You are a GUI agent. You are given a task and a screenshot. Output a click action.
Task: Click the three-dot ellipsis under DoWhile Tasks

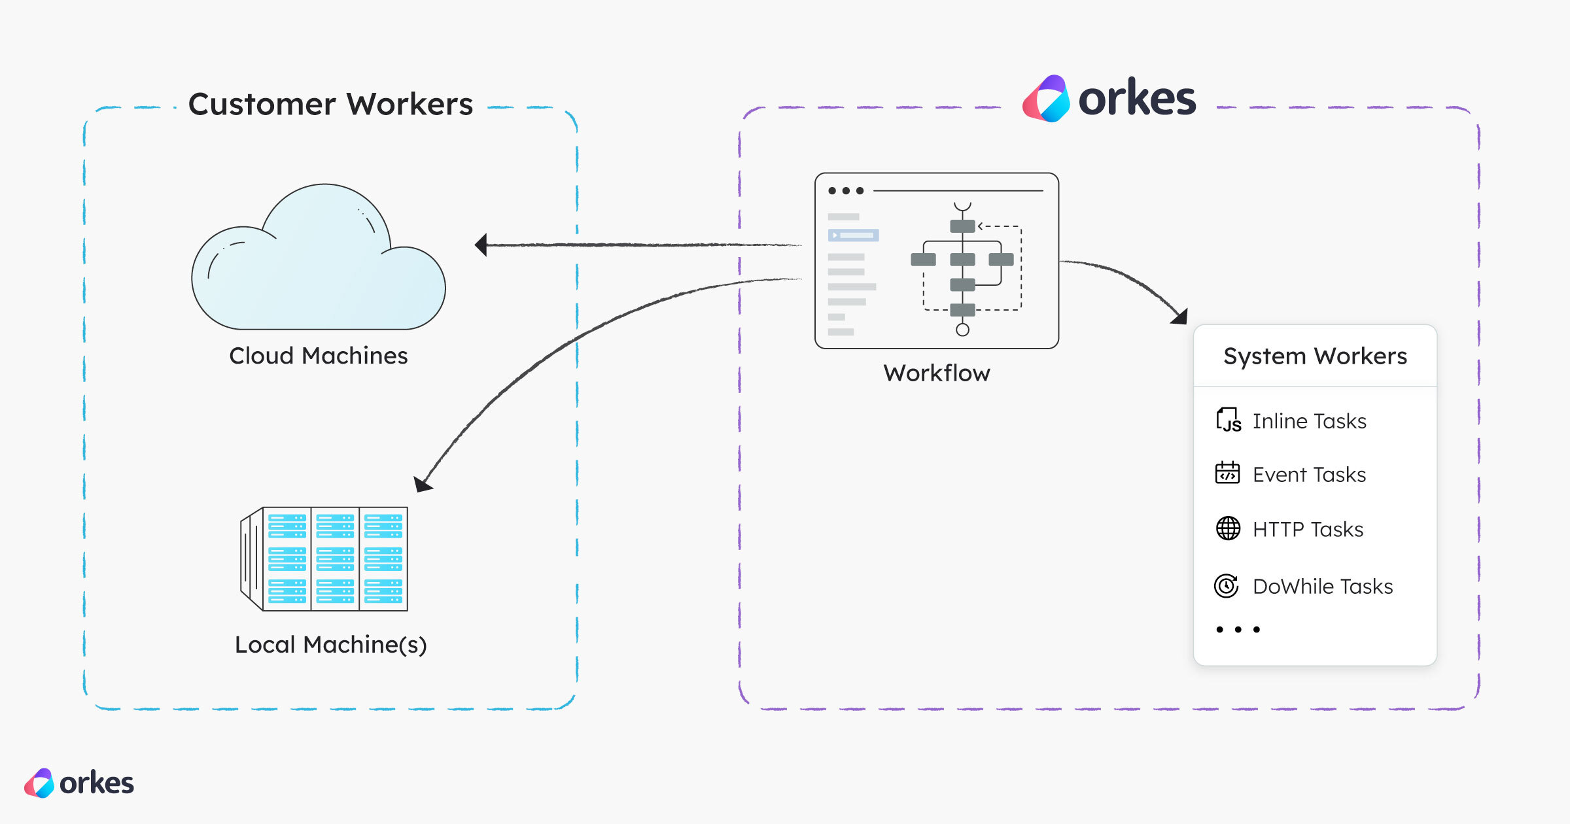point(1238,630)
